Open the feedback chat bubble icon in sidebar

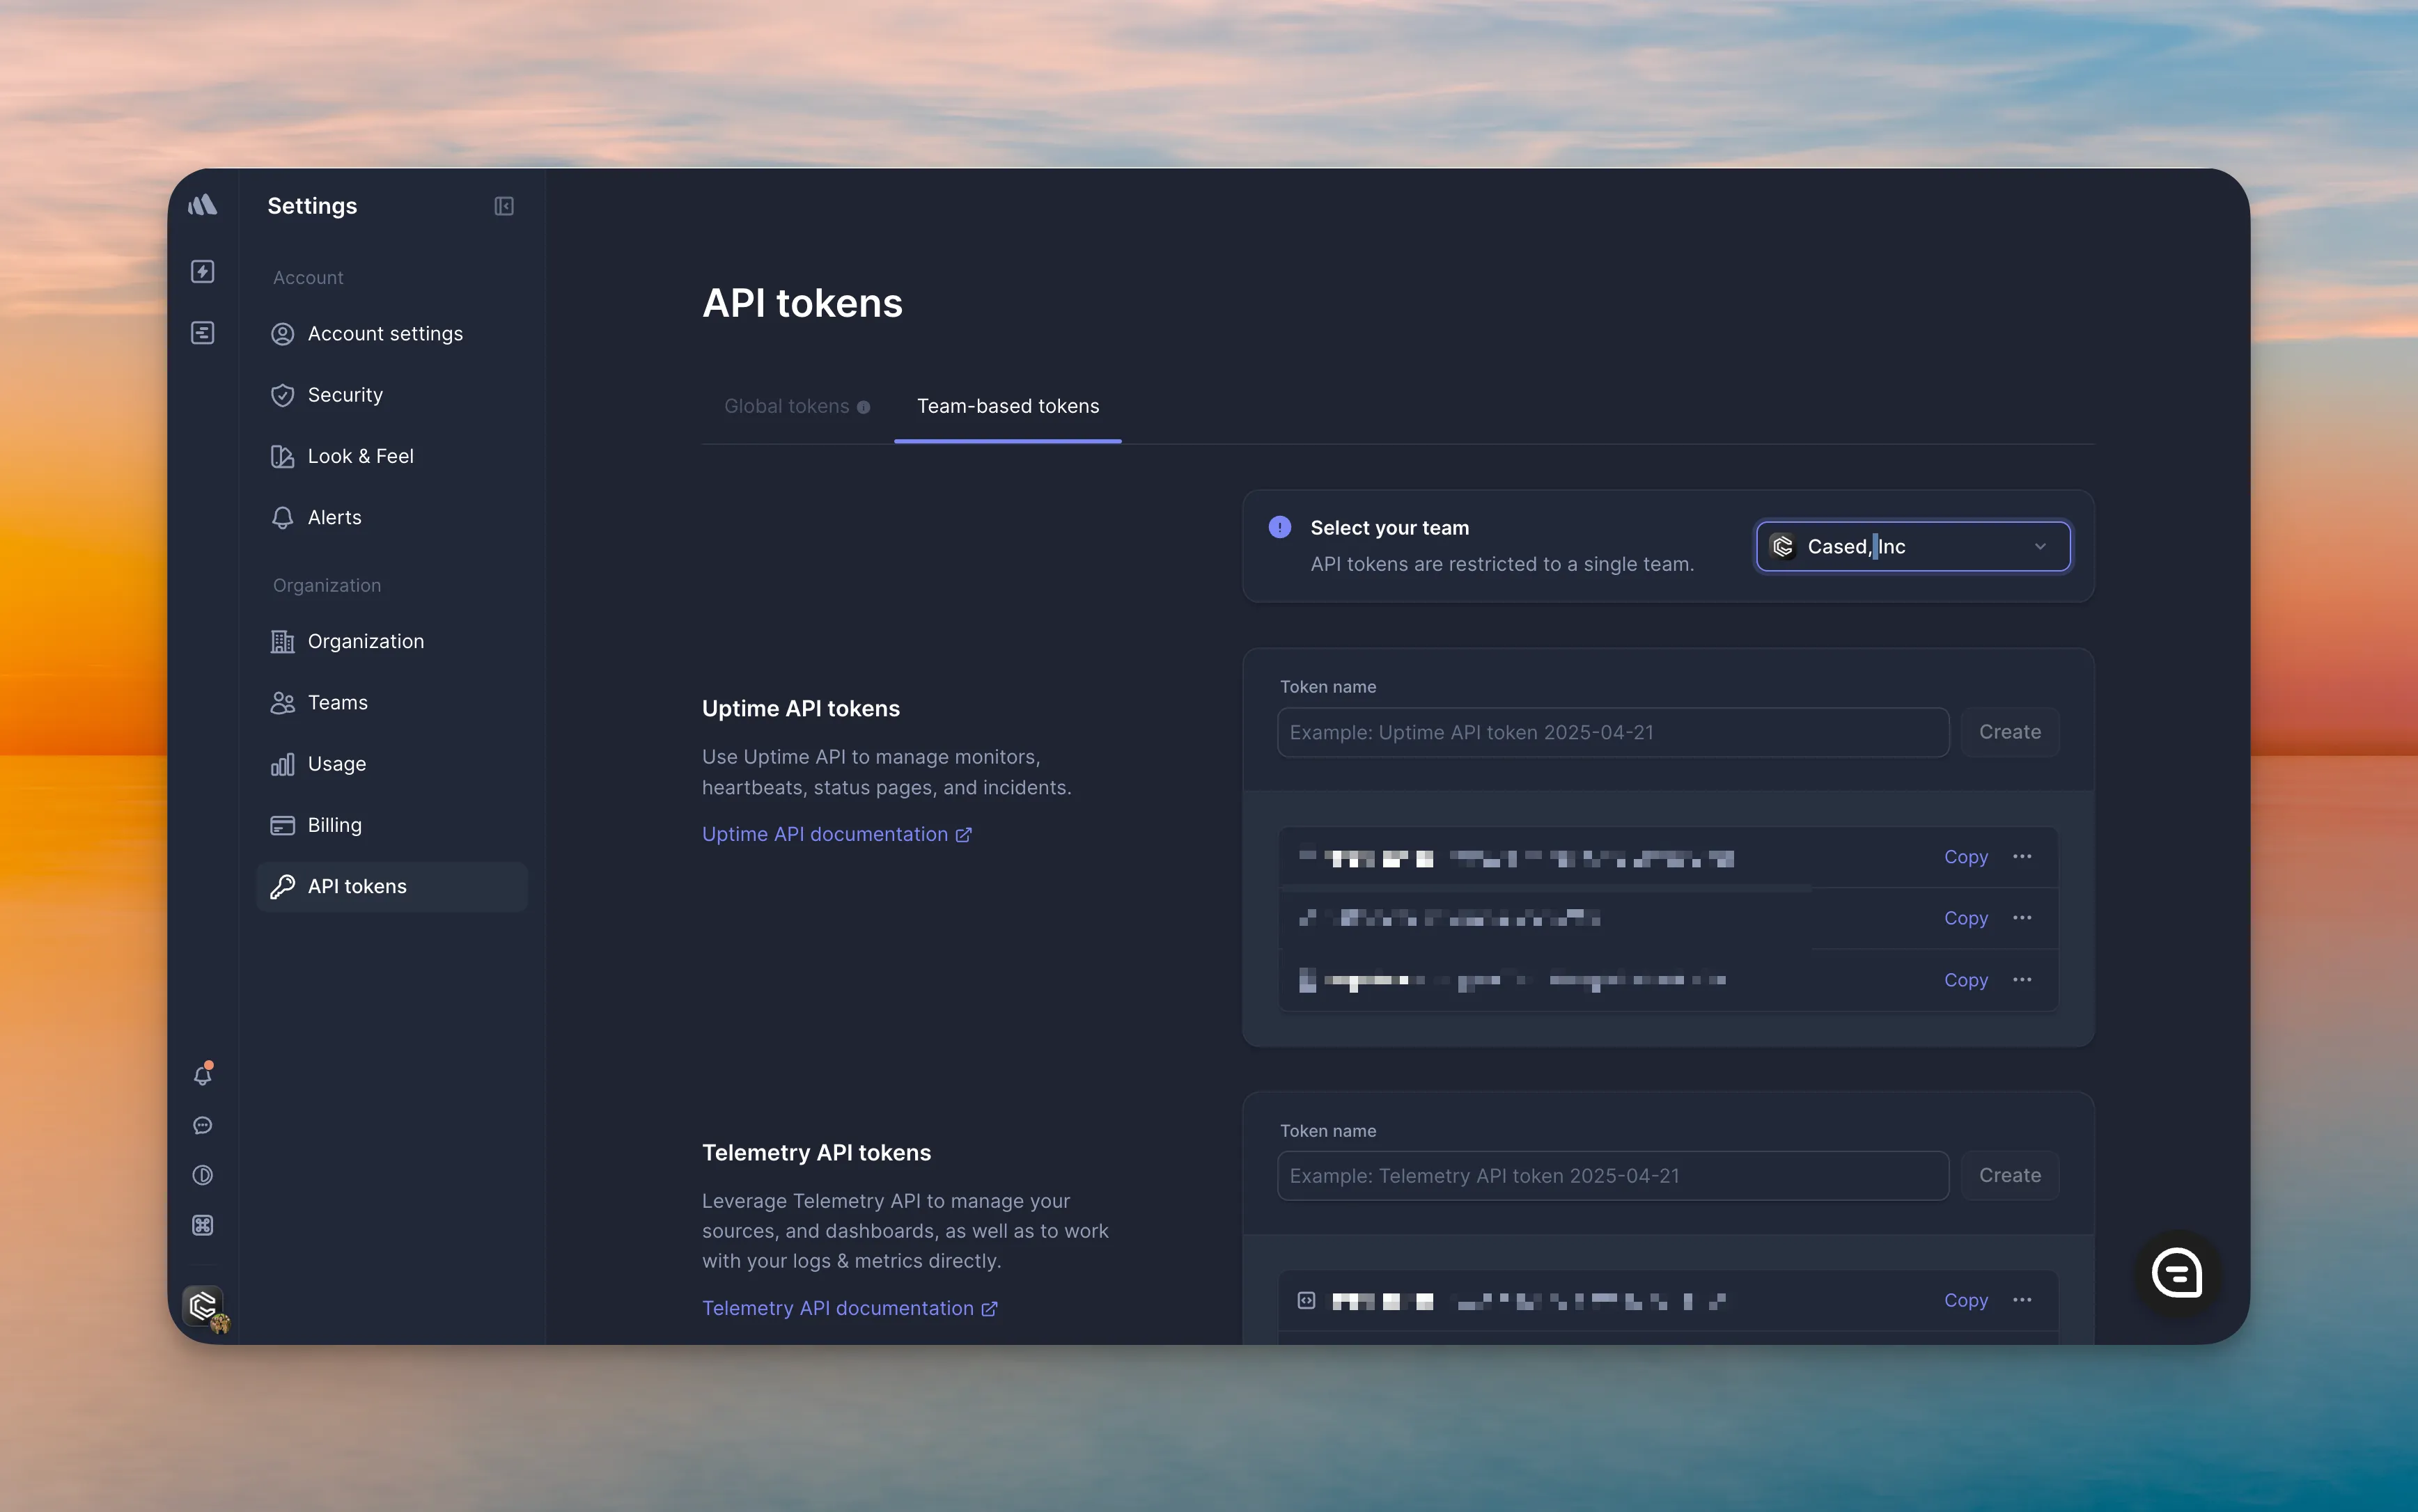point(202,1125)
